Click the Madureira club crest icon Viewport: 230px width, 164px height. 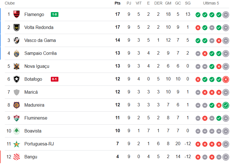click(x=17, y=105)
